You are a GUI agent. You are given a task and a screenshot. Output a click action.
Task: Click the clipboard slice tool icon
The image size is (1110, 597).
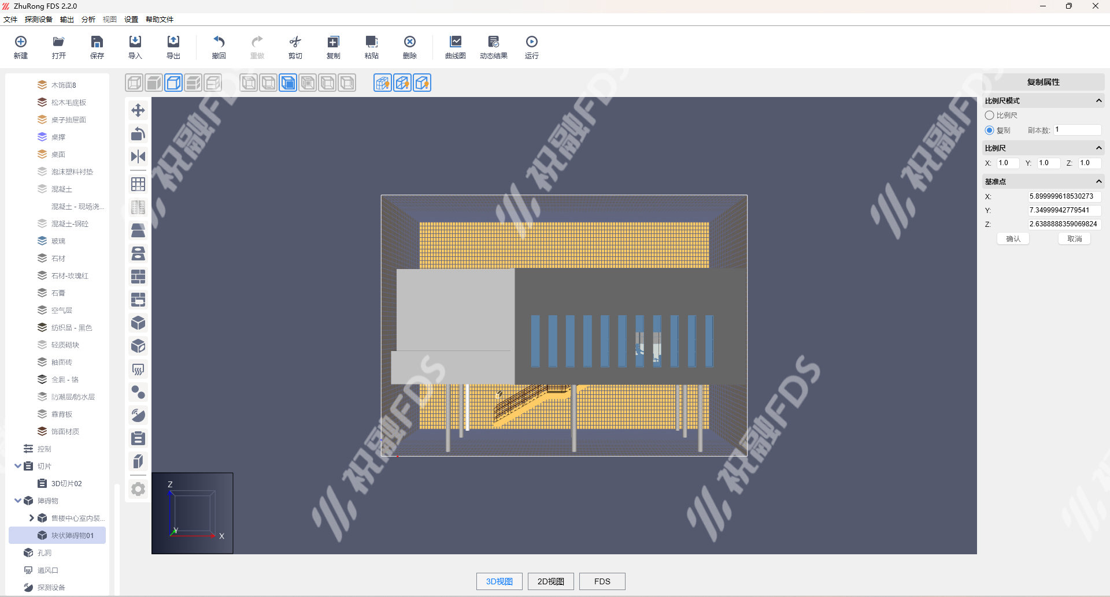tap(138, 438)
